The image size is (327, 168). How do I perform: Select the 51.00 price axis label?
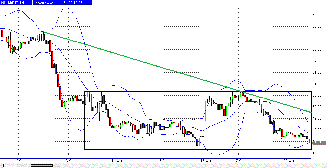[317, 84]
